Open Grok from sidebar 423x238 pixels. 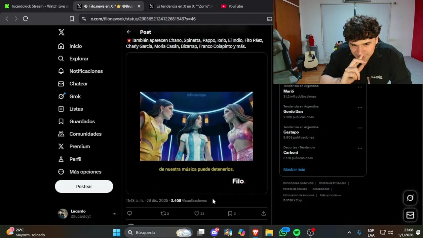pos(69,96)
